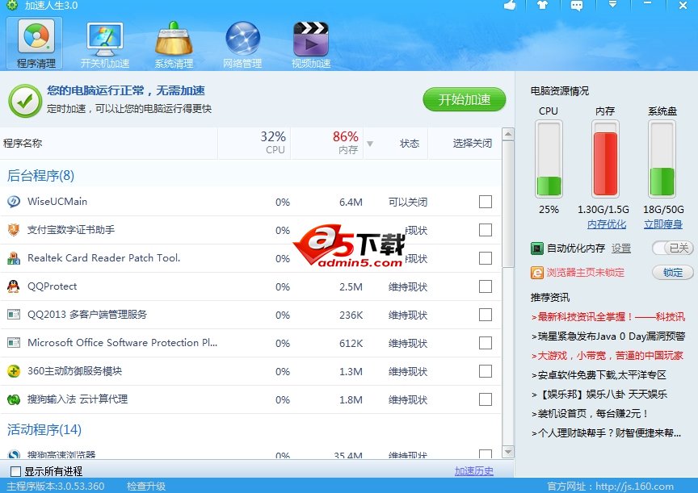Check the 搜狗输入法 云计算代理 checkbox
This screenshot has width=698, height=493.
pos(486,399)
